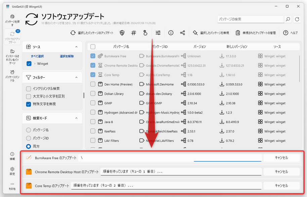Sort by パッケージ名 column header
The image size is (307, 197).
tap(121, 46)
